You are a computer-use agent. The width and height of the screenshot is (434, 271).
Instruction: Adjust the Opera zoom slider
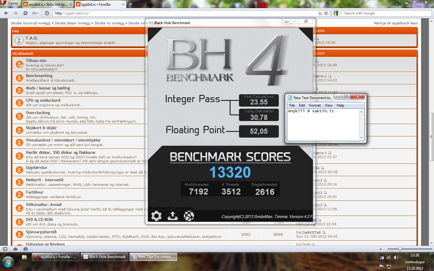pyautogui.click(x=400, y=249)
